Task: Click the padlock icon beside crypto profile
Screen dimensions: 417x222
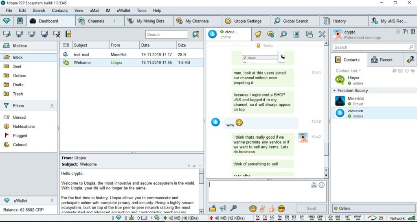Action: point(398,32)
